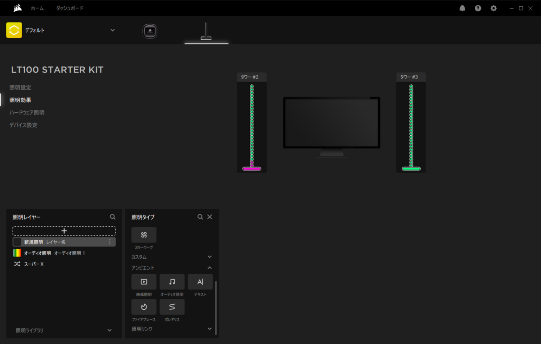Open the 照明効果 menu item
This screenshot has height=344, width=541.
[x=20, y=100]
